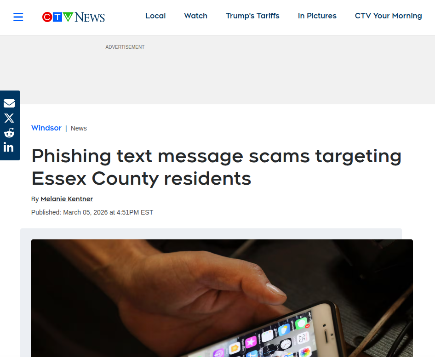
Task: Click the CTV News logo
Action: (x=74, y=17)
